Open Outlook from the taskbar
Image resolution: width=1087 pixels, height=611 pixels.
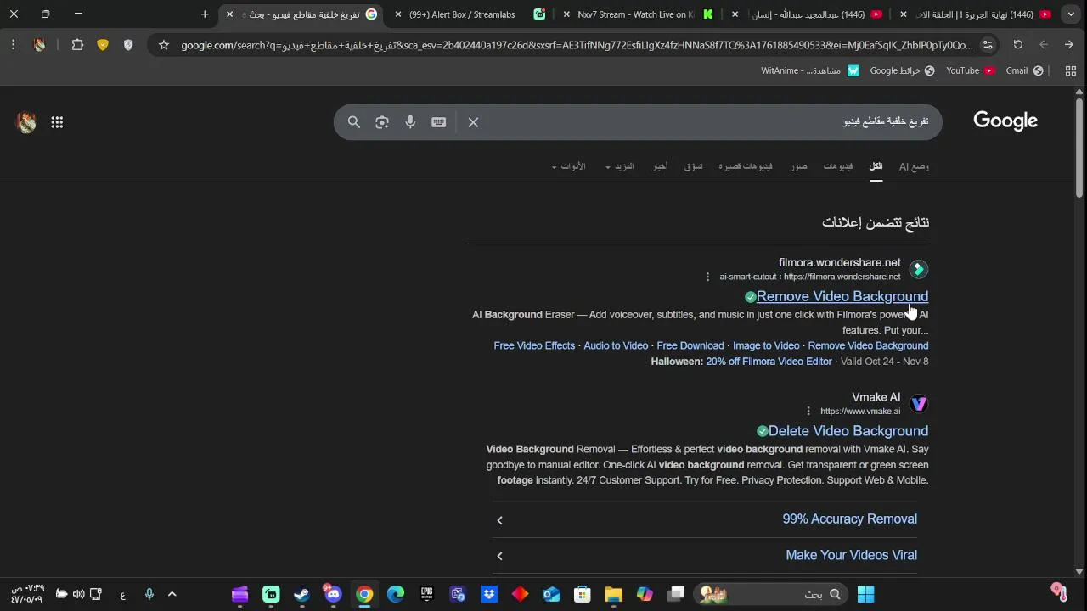click(x=551, y=594)
